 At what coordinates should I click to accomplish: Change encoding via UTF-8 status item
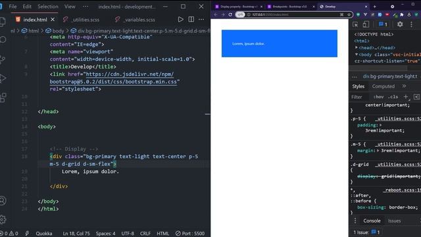coord(128,234)
